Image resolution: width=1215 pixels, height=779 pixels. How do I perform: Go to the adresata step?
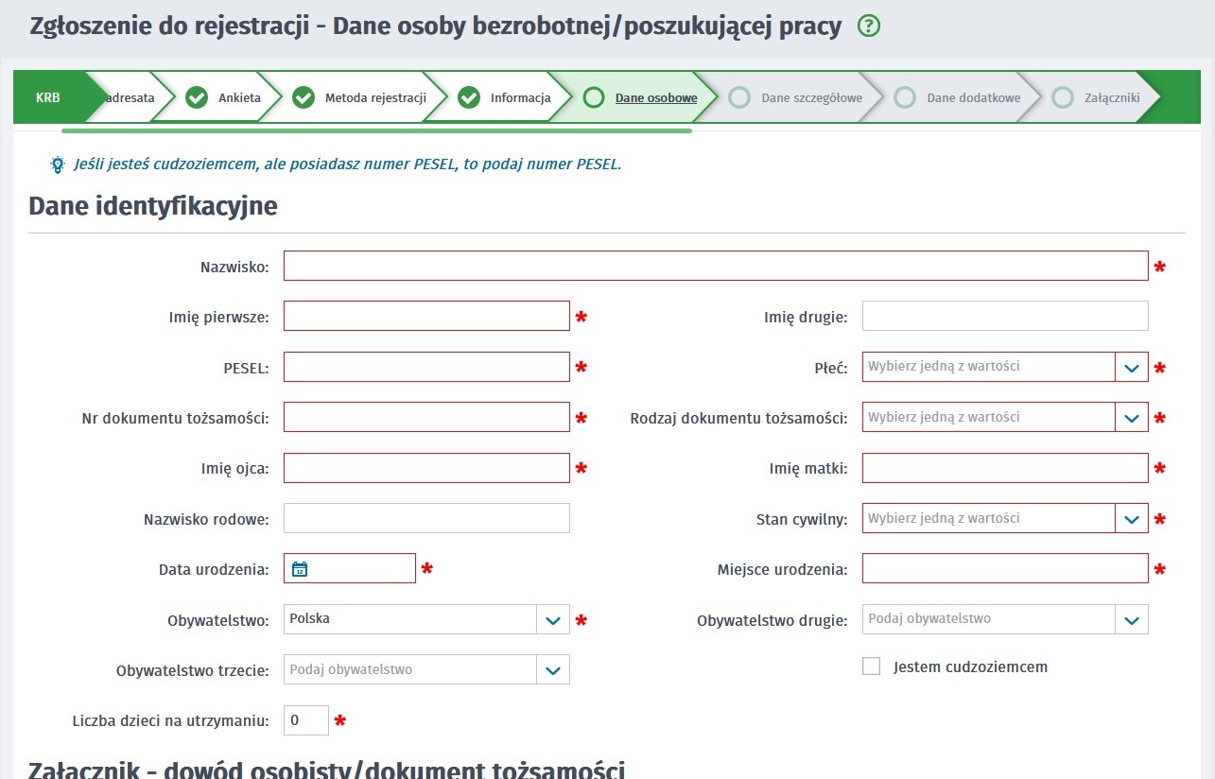(x=130, y=97)
